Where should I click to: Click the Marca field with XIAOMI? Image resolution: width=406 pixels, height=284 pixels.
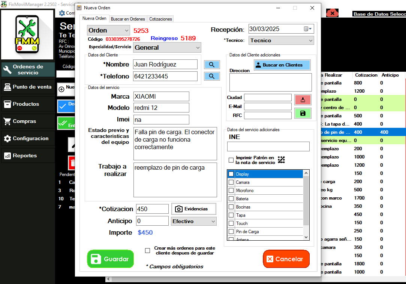click(x=161, y=96)
